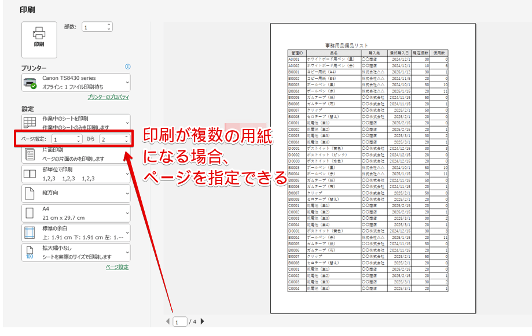The image size is (532, 336).
Task: Go back using the previous page arrow
Action: (x=167, y=322)
